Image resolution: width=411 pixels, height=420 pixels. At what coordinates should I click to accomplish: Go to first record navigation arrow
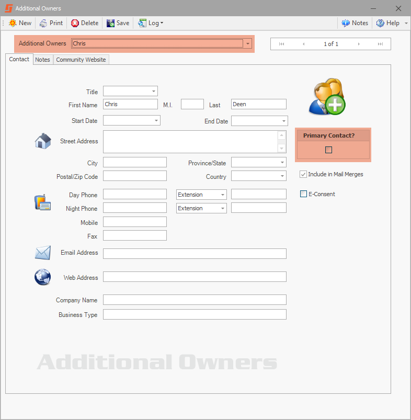point(281,44)
